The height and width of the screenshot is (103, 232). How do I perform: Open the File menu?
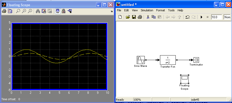119,10
